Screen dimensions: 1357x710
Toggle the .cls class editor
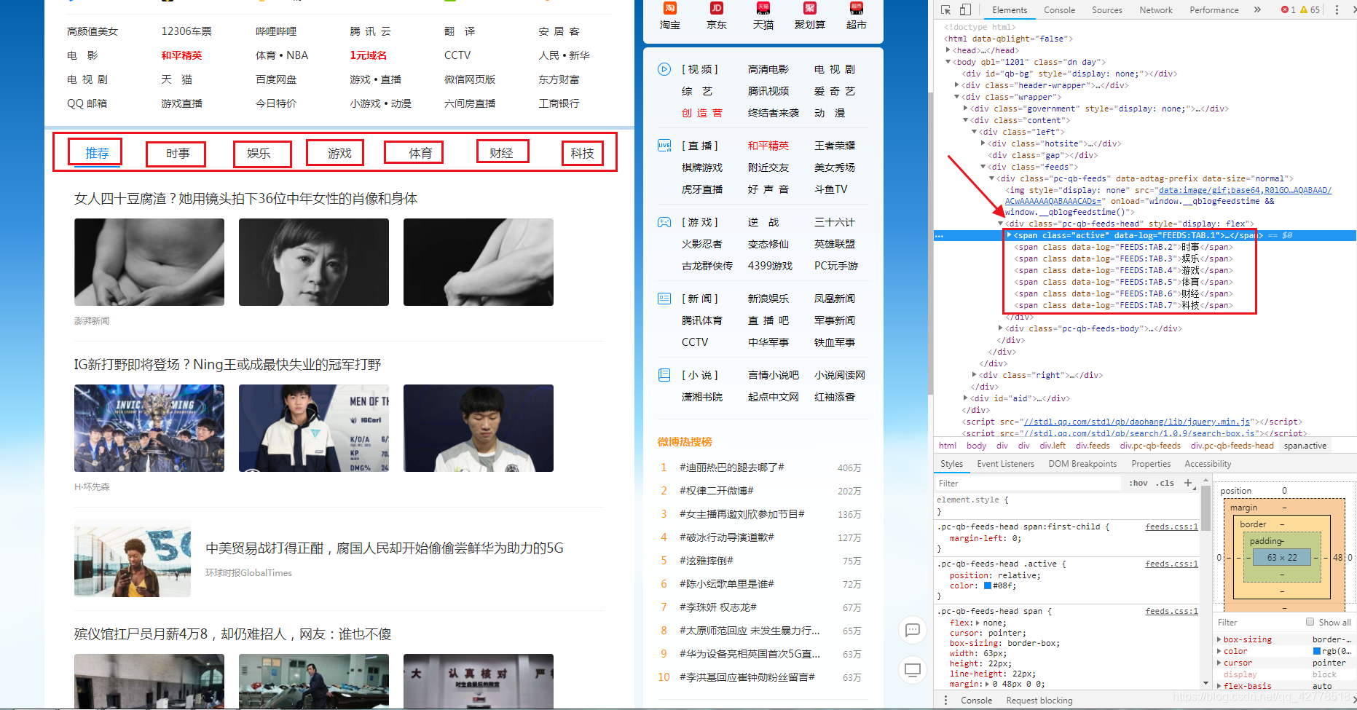(1165, 483)
